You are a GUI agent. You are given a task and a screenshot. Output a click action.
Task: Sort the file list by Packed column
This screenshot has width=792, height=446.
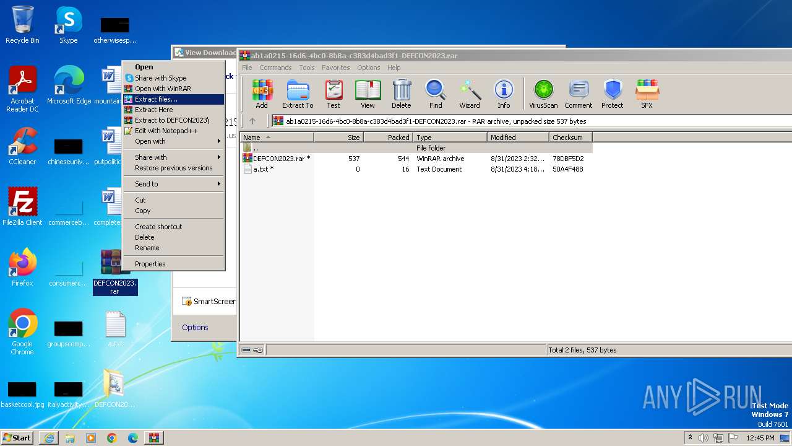click(388, 138)
